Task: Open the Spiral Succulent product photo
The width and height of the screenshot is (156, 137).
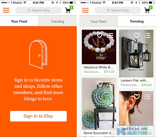Action: pyautogui.click(x=99, y=104)
